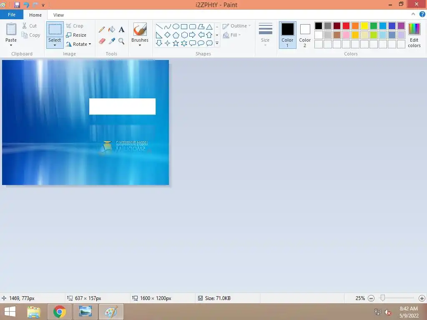Choose the Four-point star shape
Viewport: 427px width, 320px height.
tap(168, 43)
